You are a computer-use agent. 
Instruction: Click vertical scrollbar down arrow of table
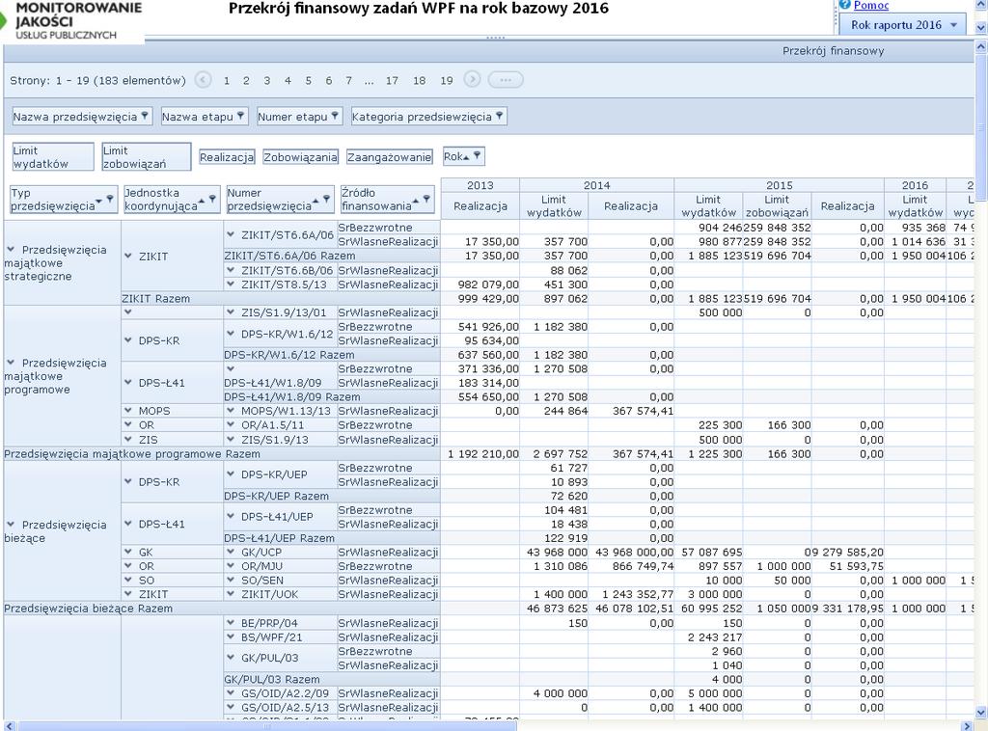980,713
